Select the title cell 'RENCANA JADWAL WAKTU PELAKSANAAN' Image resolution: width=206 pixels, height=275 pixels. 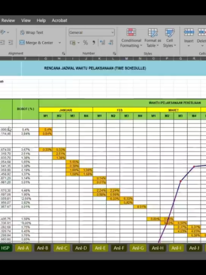pos(95,68)
